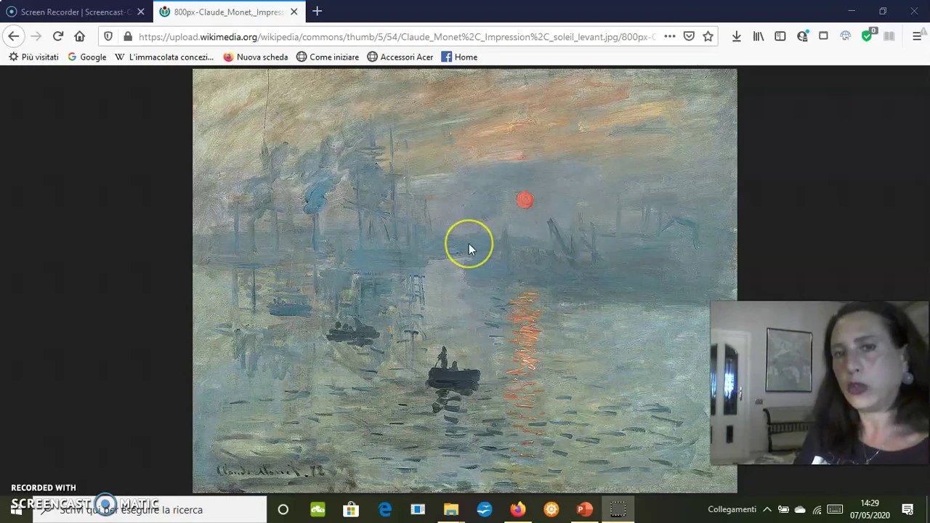
Task: Open the Più visitati bookmarks folder
Action: click(x=33, y=57)
